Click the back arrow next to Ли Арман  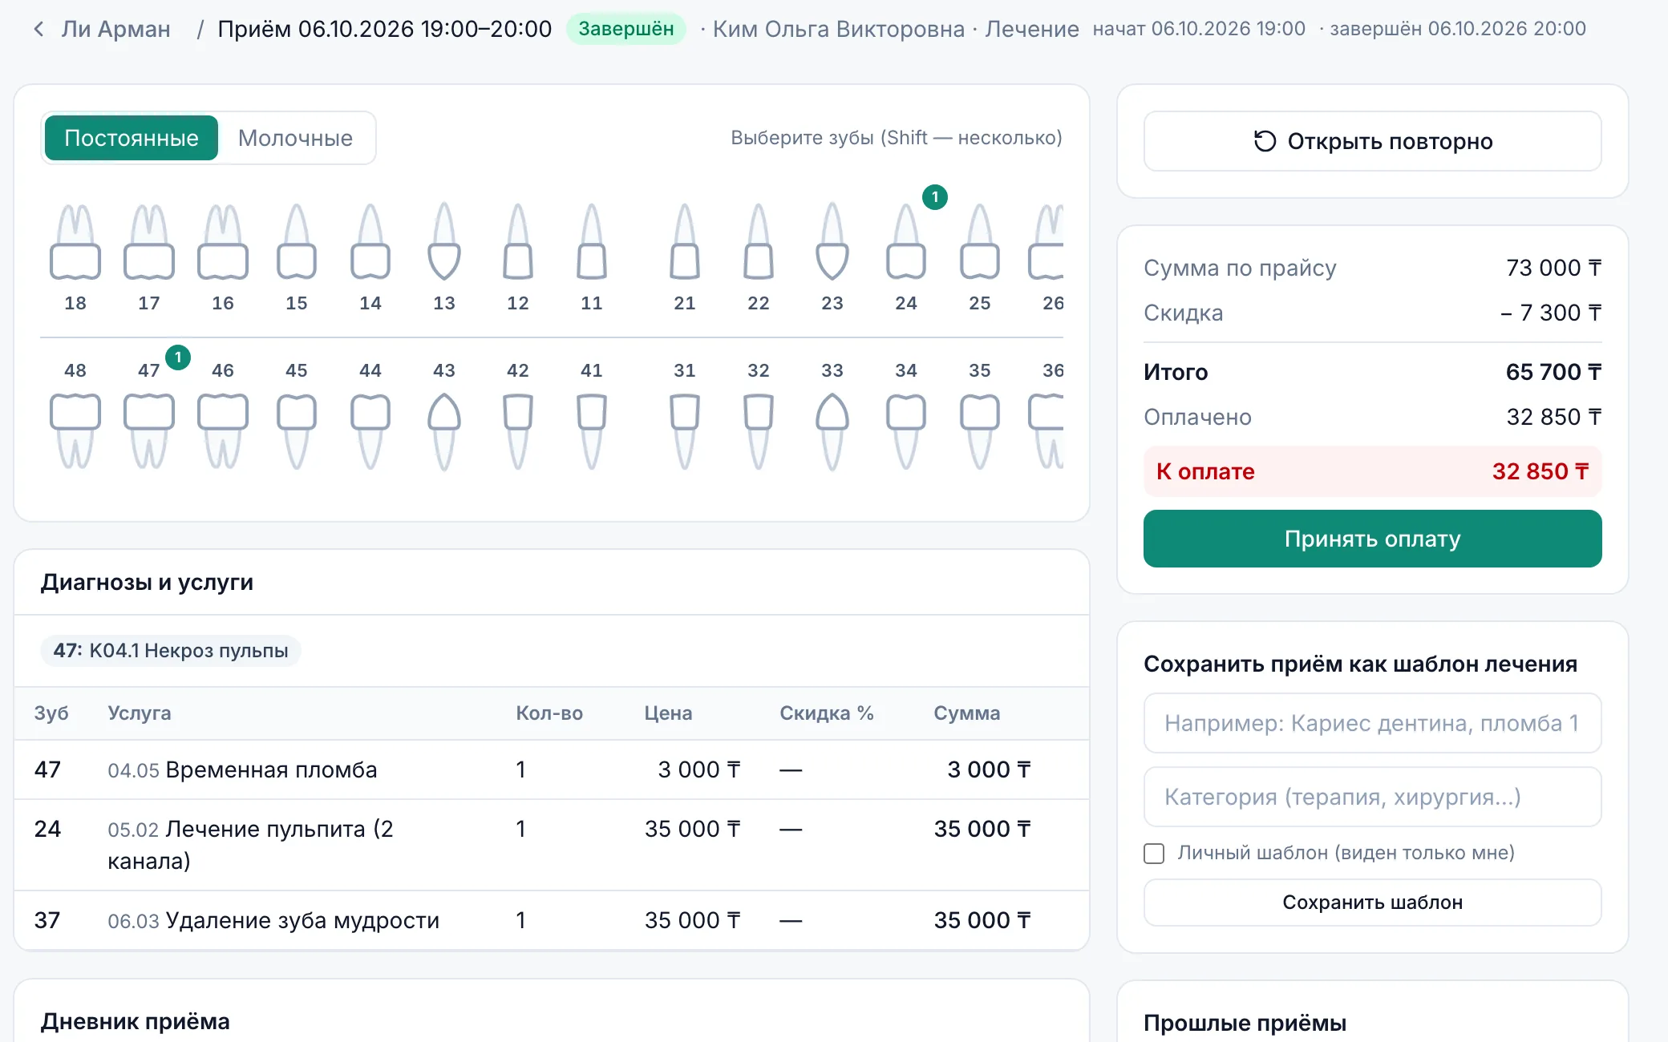[x=38, y=30]
